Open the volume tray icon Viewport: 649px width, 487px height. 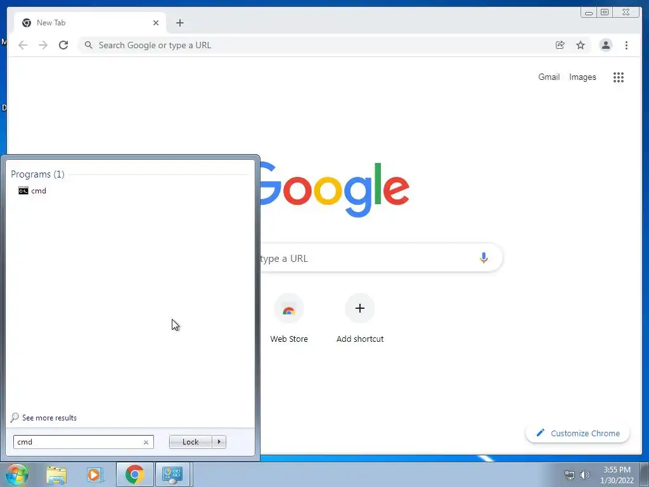tap(585, 475)
